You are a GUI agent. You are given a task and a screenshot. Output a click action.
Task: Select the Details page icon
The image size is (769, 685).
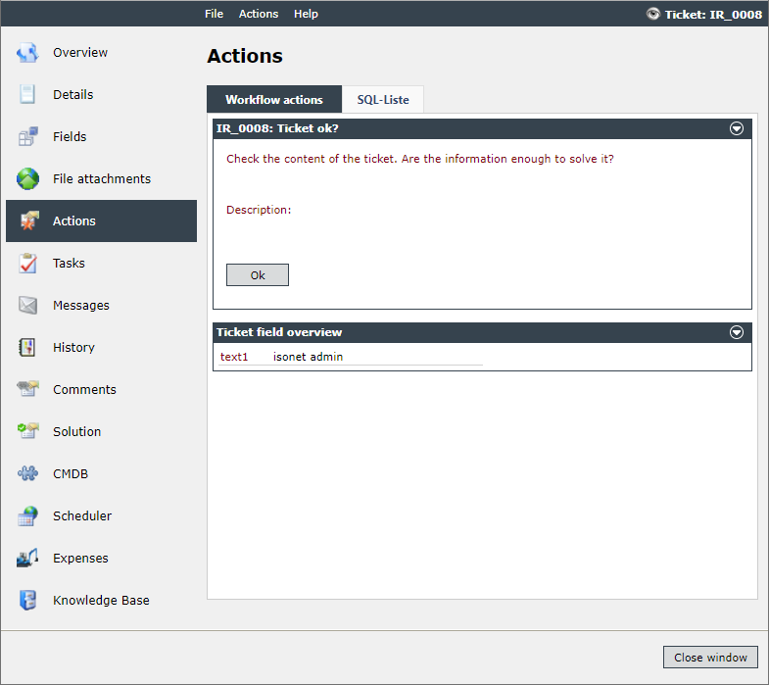[x=27, y=94]
